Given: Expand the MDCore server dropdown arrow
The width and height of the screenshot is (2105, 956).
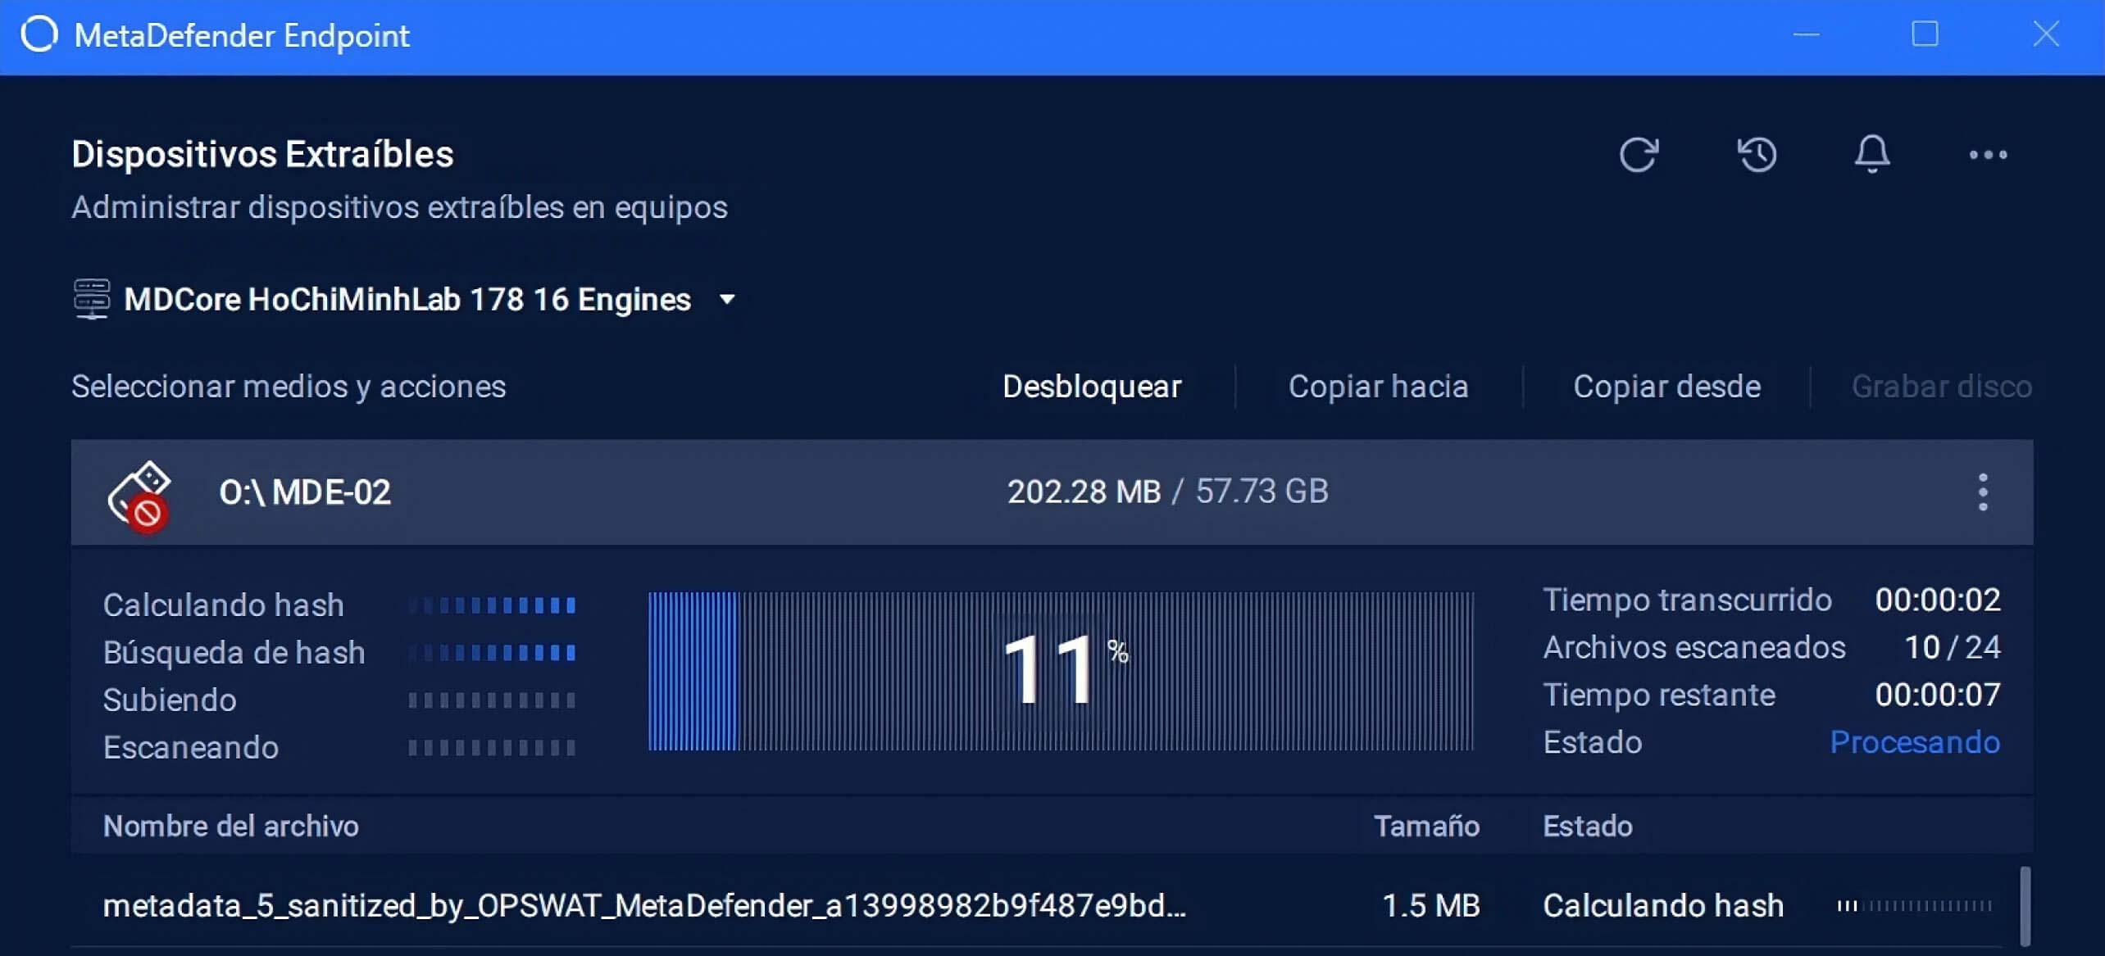Looking at the screenshot, I should 727,300.
